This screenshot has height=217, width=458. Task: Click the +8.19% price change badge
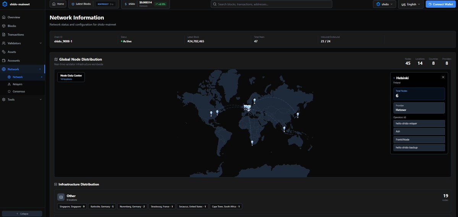160,4
